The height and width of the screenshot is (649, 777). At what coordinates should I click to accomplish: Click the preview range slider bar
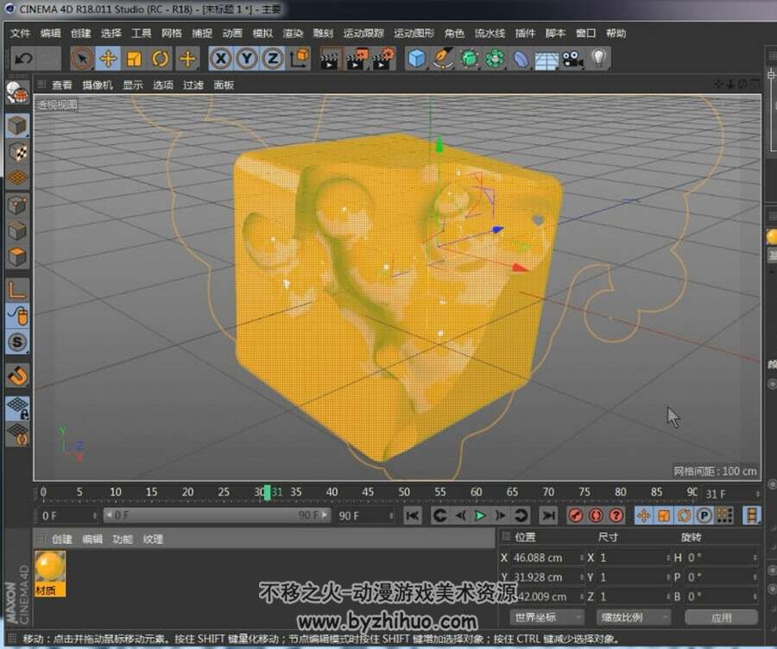pyautogui.click(x=217, y=516)
